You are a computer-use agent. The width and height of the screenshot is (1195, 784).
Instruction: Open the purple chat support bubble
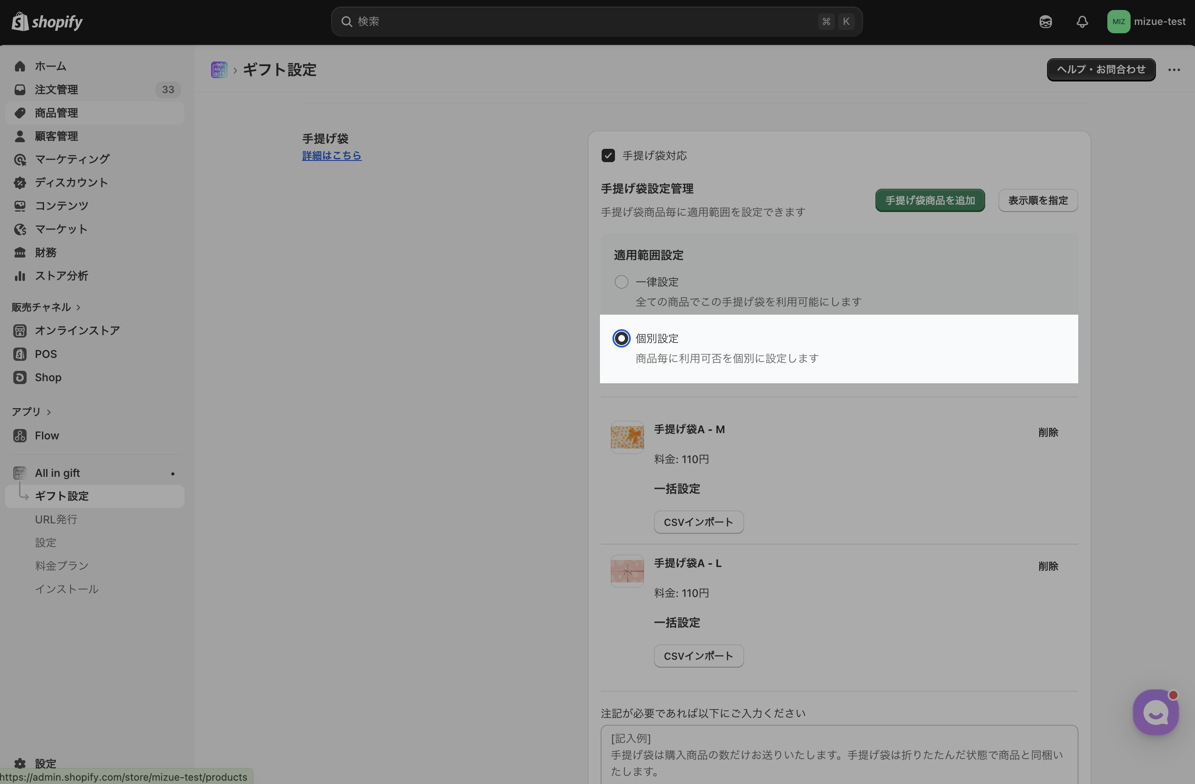1156,712
